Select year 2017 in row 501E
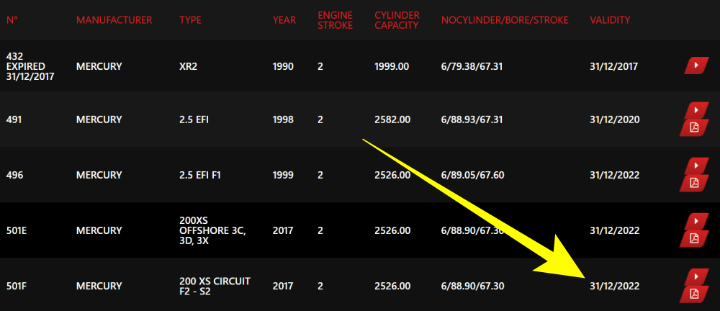Image resolution: width=720 pixels, height=311 pixels. [283, 230]
